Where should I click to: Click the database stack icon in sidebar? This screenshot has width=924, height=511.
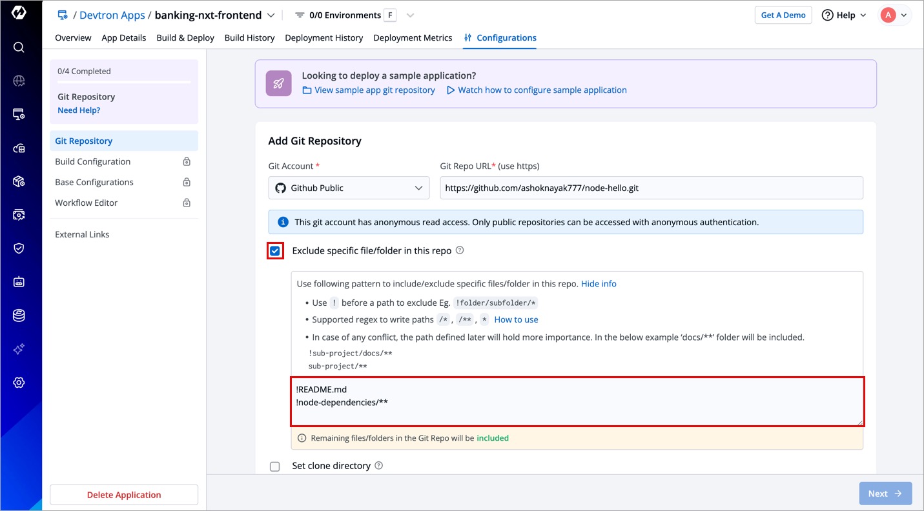point(19,316)
